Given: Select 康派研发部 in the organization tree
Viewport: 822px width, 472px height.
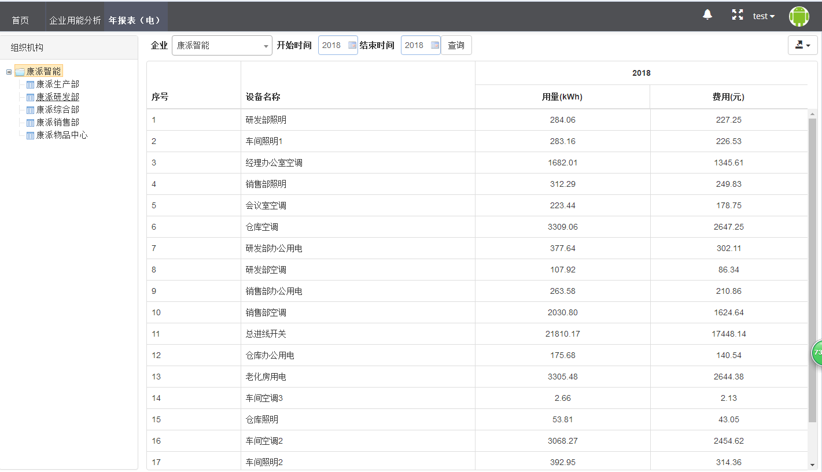Looking at the screenshot, I should [x=58, y=97].
